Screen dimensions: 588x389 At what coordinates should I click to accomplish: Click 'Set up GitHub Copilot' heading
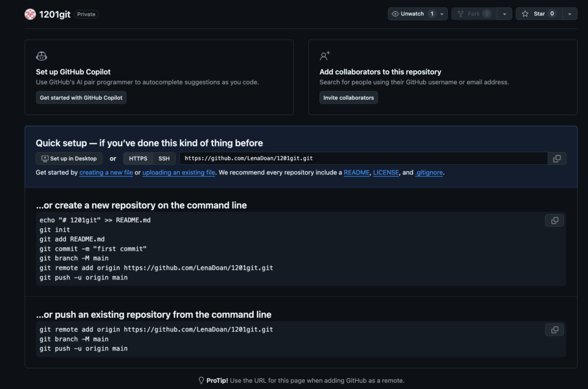(x=73, y=72)
